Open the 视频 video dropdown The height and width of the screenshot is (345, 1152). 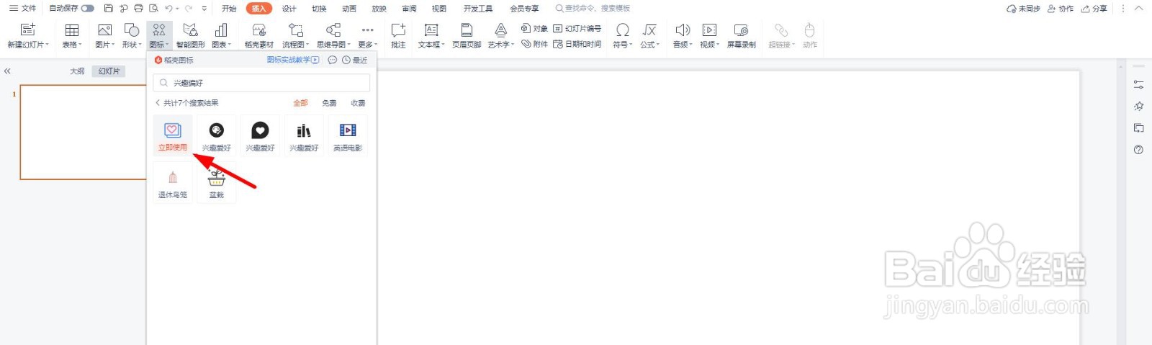coord(709,35)
